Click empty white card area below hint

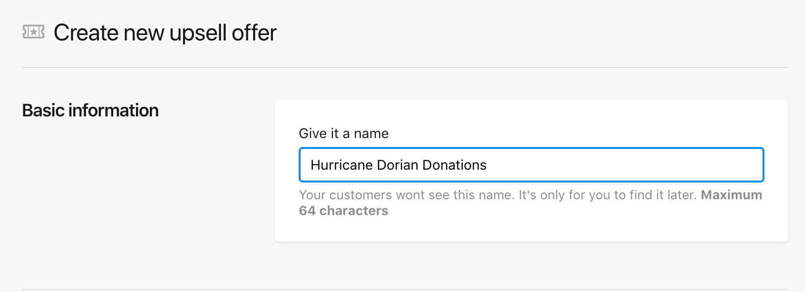tap(531, 229)
